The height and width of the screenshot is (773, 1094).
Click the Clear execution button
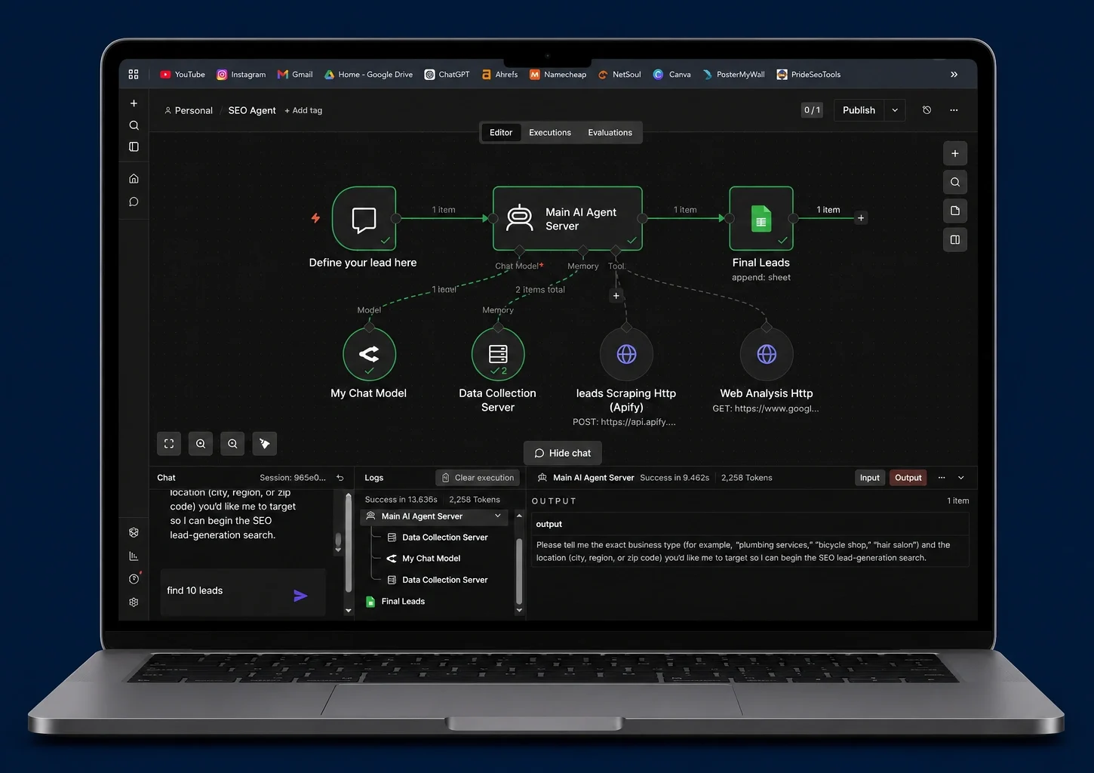point(478,478)
